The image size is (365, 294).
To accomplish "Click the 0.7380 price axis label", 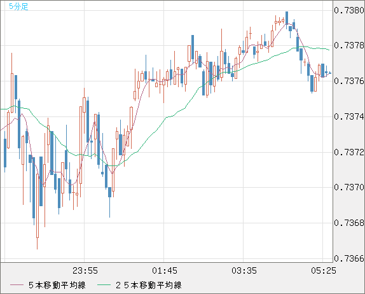I will coord(349,10).
